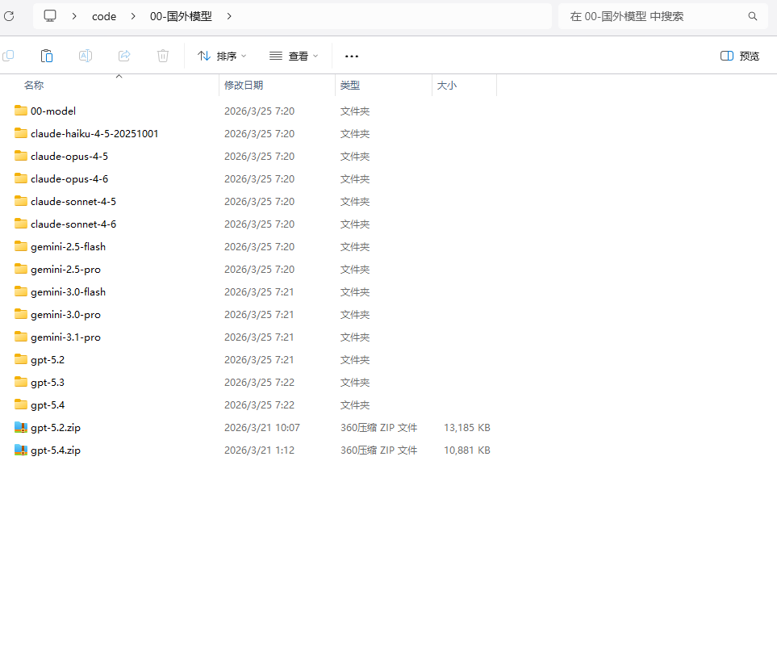Sort by the 修改日期 column header
Screen dimensions: 777x662
[x=244, y=86]
